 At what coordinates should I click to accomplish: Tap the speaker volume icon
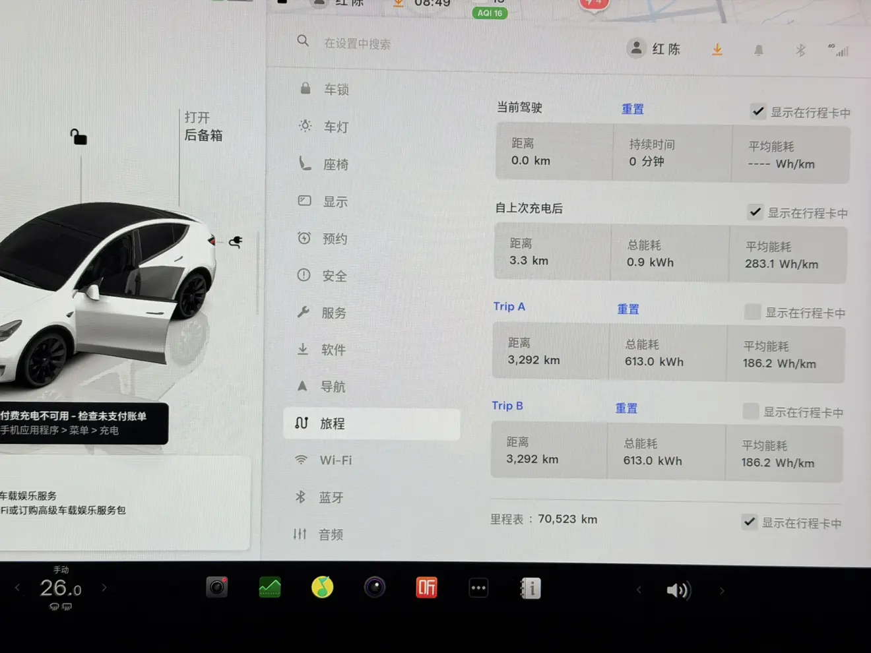678,590
